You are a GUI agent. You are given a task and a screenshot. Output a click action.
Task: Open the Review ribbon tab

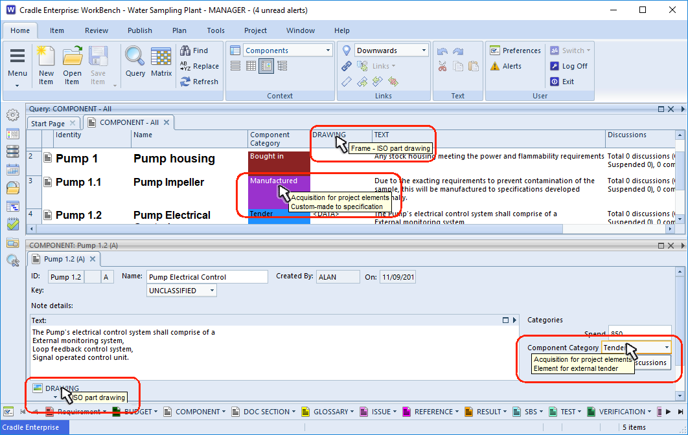point(97,30)
